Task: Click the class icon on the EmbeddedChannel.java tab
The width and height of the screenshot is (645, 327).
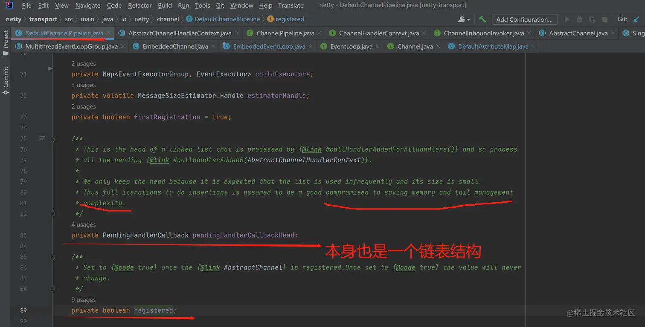Action: tap(136, 46)
